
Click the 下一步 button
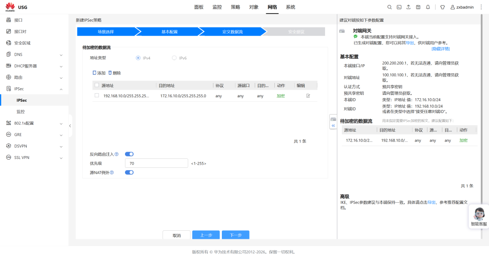pyautogui.click(x=235, y=235)
